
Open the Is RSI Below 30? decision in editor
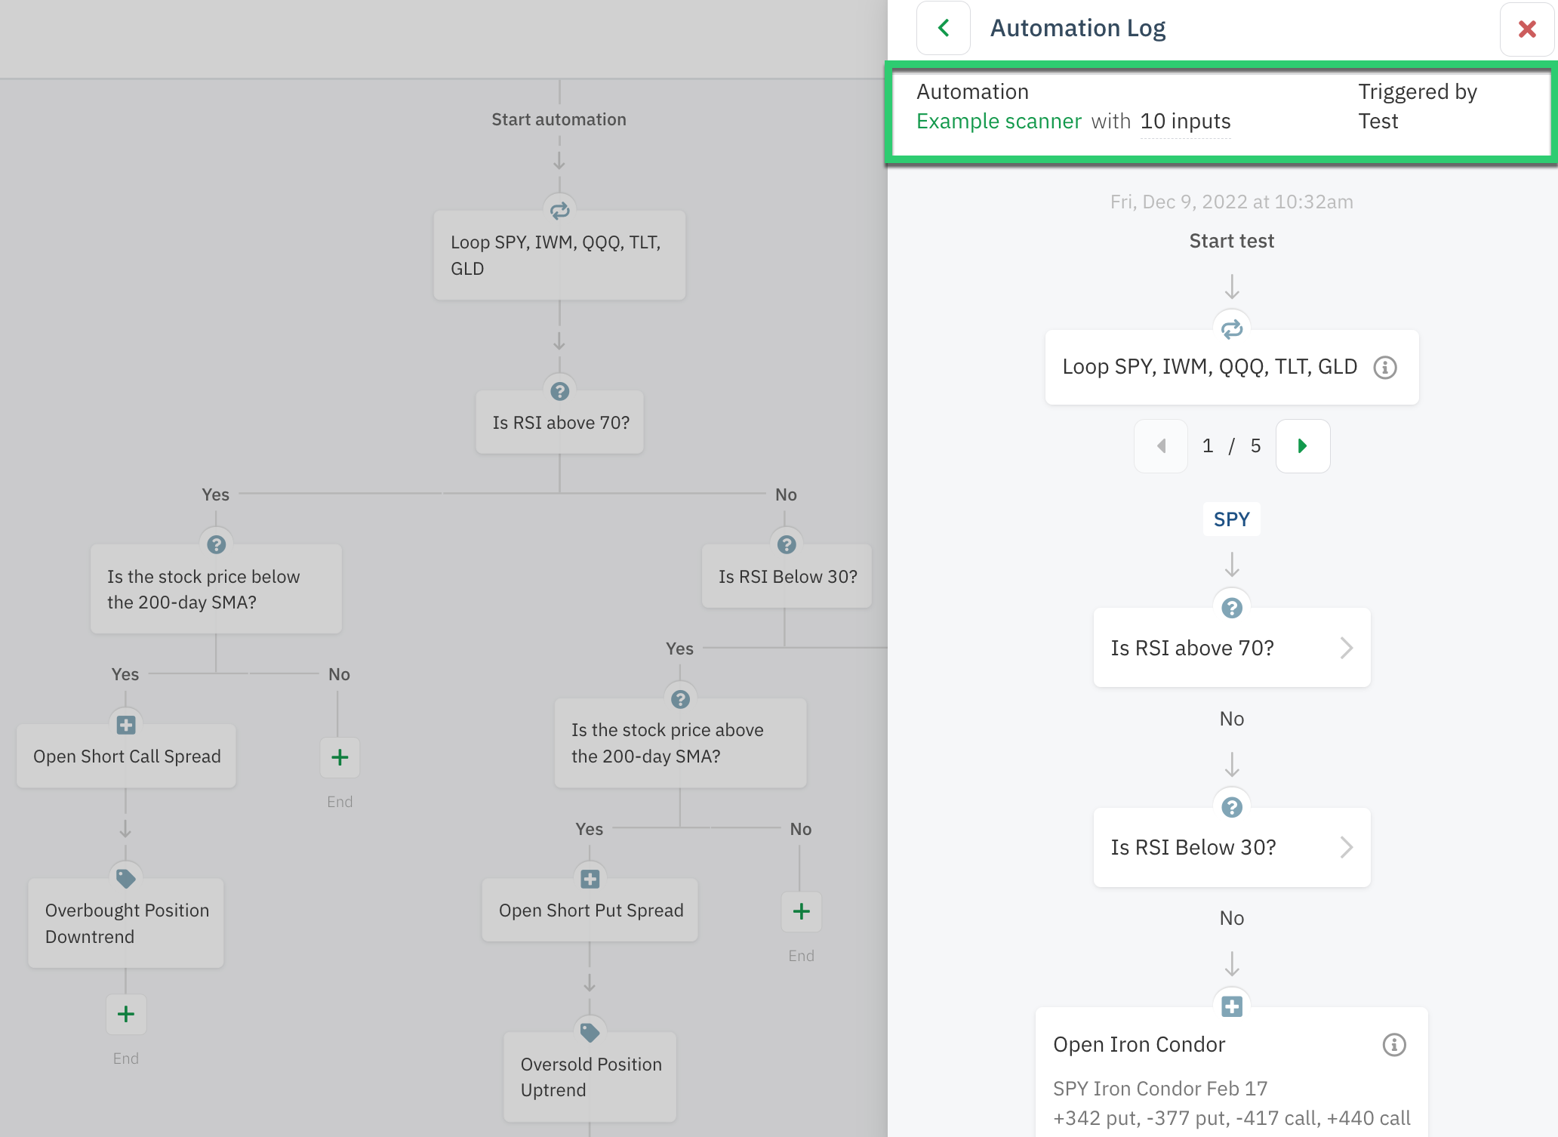(787, 577)
